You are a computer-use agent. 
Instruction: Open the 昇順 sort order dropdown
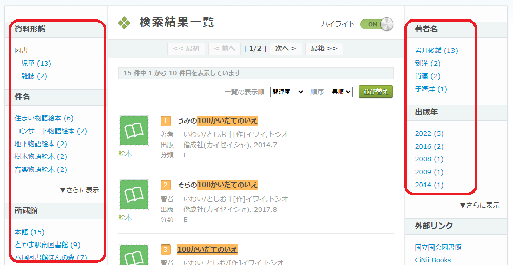[341, 92]
